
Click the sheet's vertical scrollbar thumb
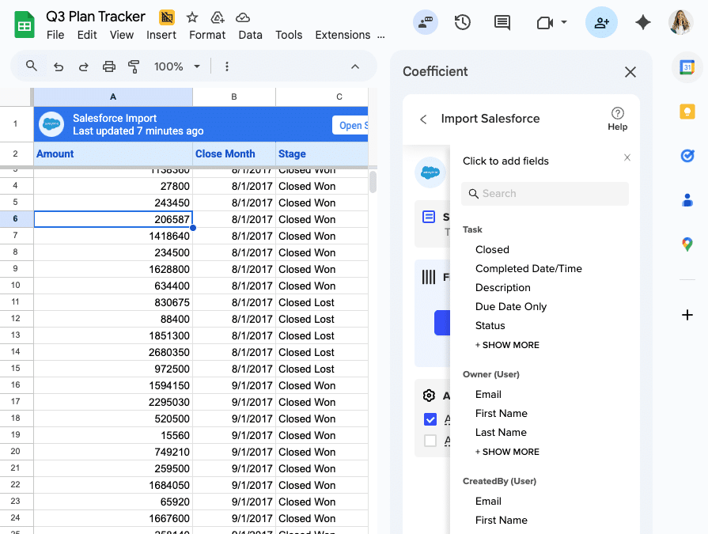click(x=373, y=182)
